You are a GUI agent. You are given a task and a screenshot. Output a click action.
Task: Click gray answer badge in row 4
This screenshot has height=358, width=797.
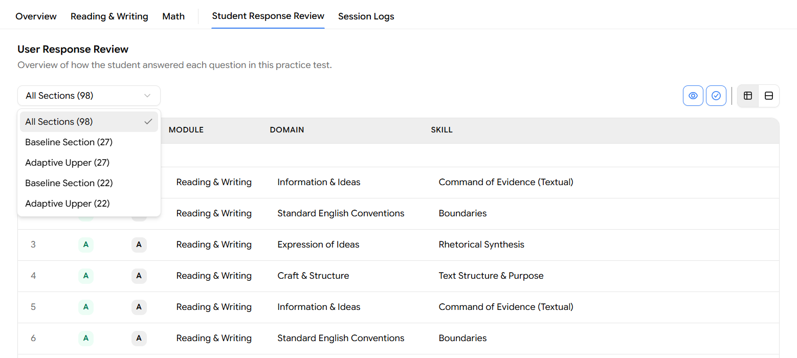click(x=139, y=276)
